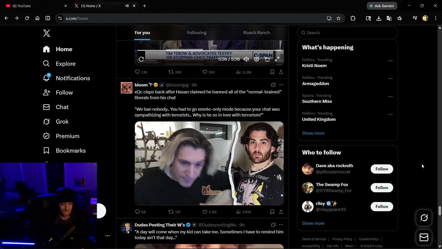The width and height of the screenshot is (442, 249).
Task: Follow Dave aka rockndh
Action: pyautogui.click(x=382, y=169)
